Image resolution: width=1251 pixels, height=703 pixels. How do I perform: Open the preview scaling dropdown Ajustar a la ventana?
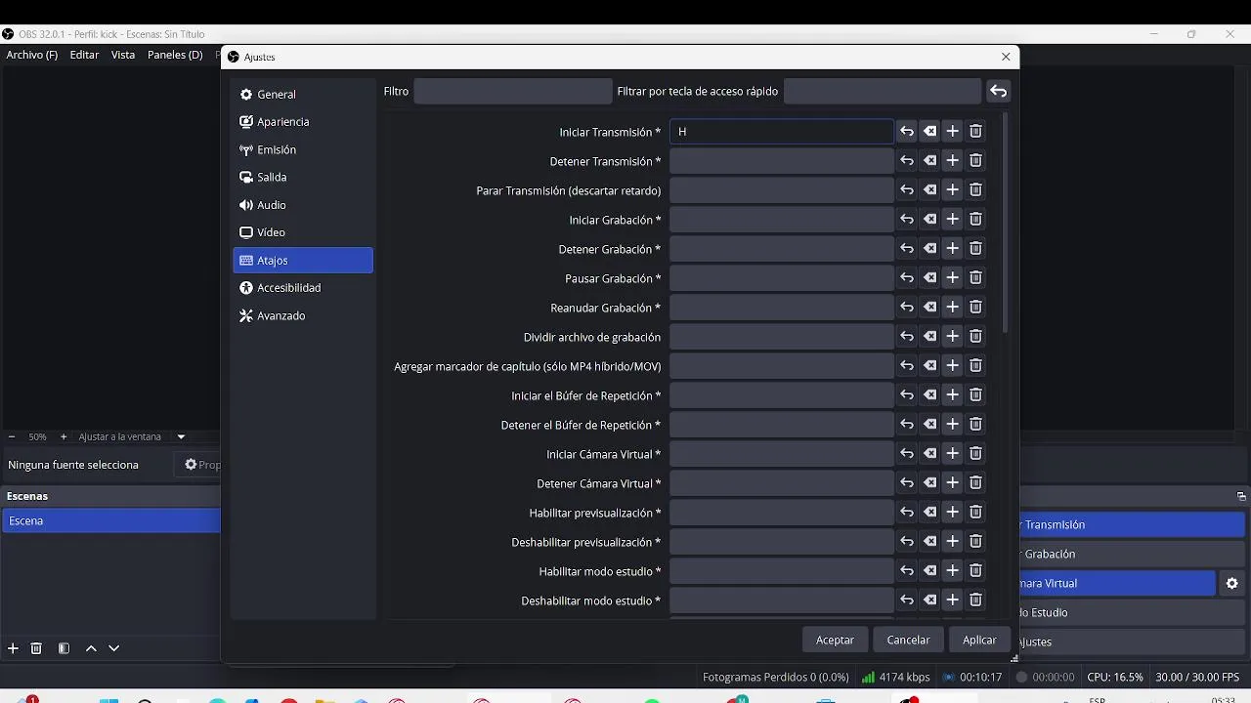pyautogui.click(x=131, y=436)
